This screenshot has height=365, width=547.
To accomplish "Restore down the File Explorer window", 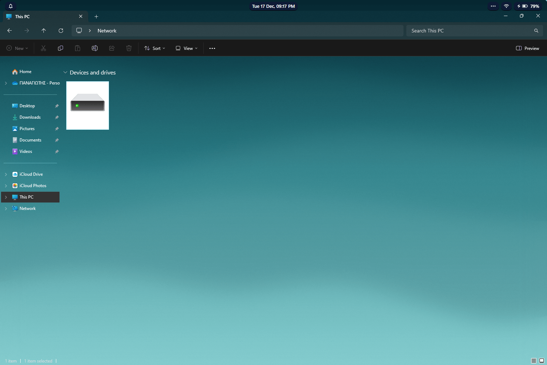I will (522, 16).
